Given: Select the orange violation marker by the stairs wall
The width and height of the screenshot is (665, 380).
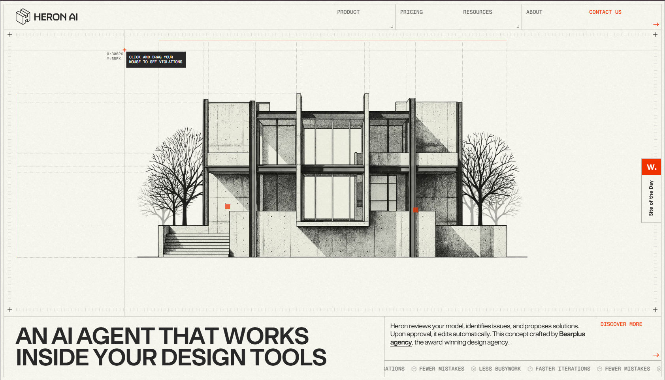Looking at the screenshot, I should coord(228,206).
